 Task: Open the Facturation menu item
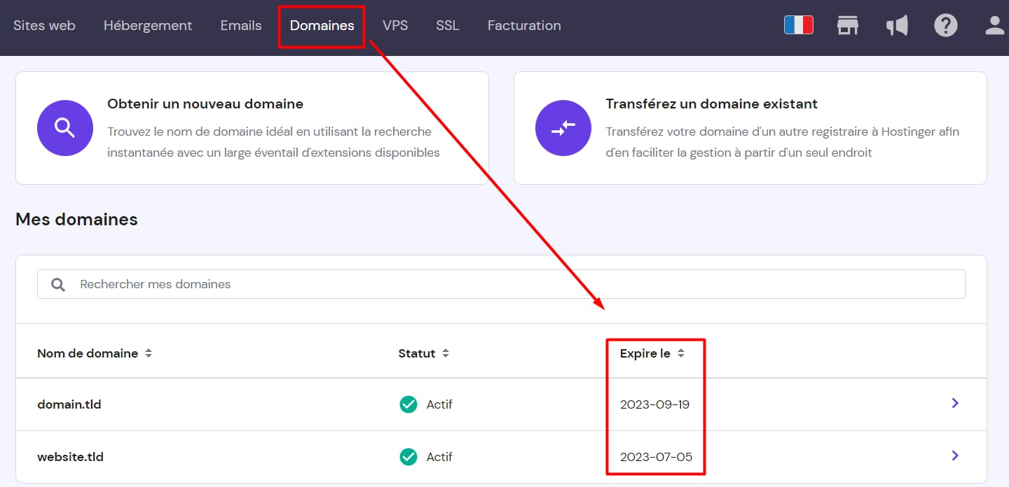click(524, 26)
